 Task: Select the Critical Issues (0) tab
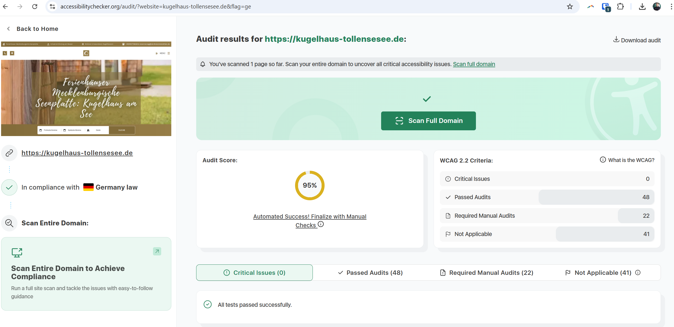(254, 273)
